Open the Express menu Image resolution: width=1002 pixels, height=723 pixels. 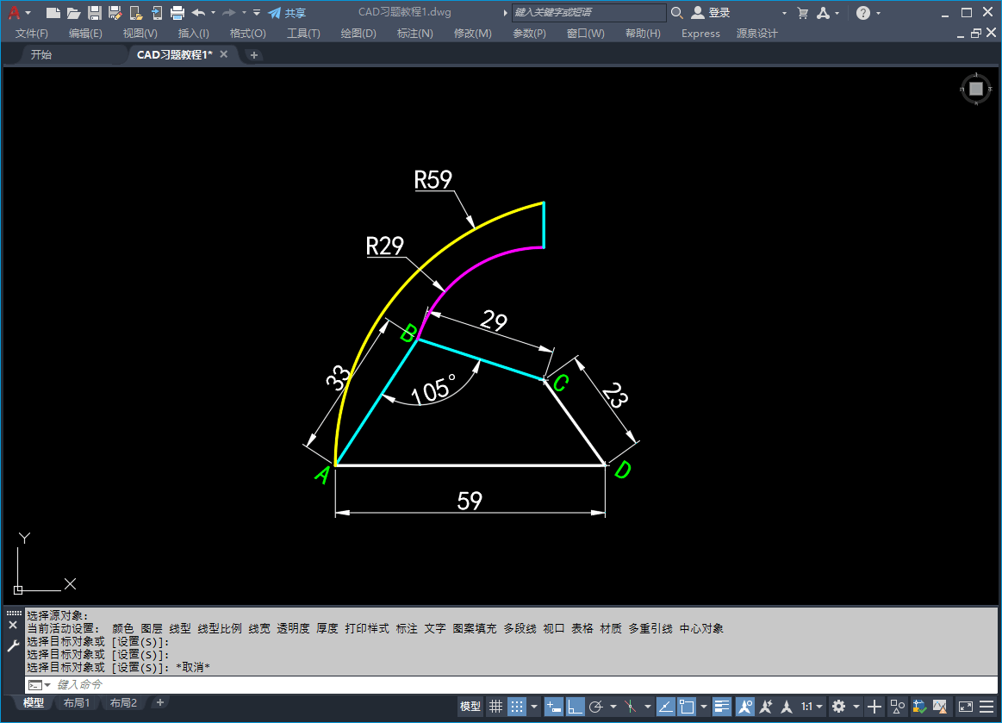[x=700, y=34]
